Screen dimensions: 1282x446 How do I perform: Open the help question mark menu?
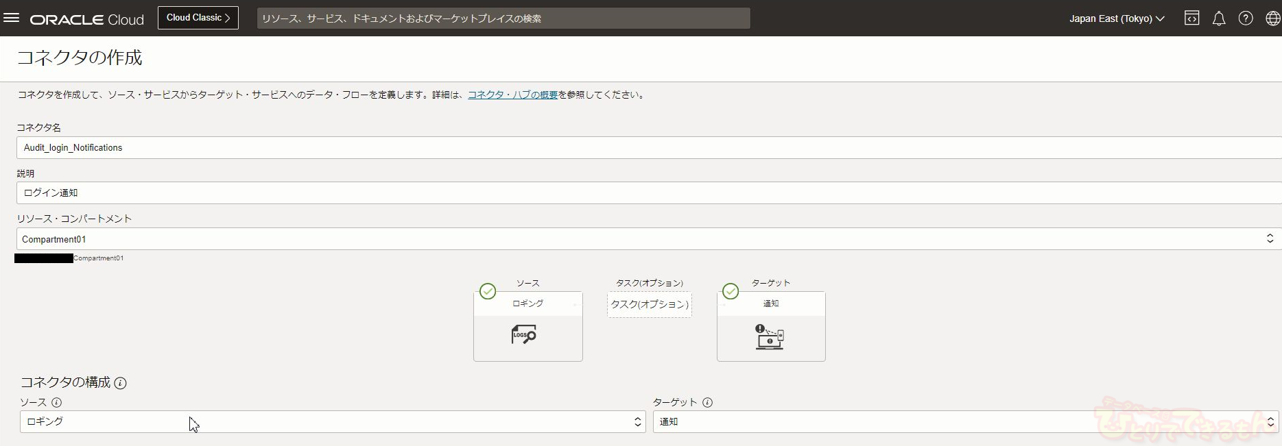(1246, 18)
